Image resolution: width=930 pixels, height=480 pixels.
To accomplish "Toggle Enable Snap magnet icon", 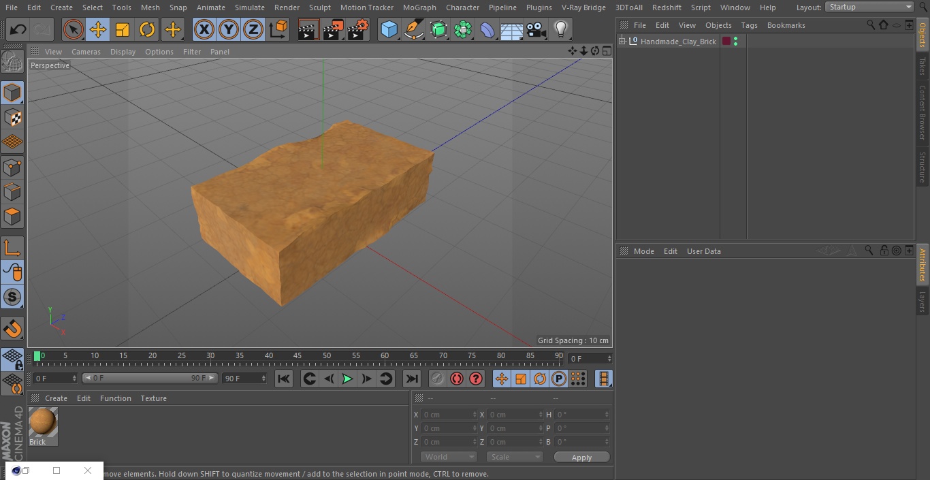I will pyautogui.click(x=12, y=328).
